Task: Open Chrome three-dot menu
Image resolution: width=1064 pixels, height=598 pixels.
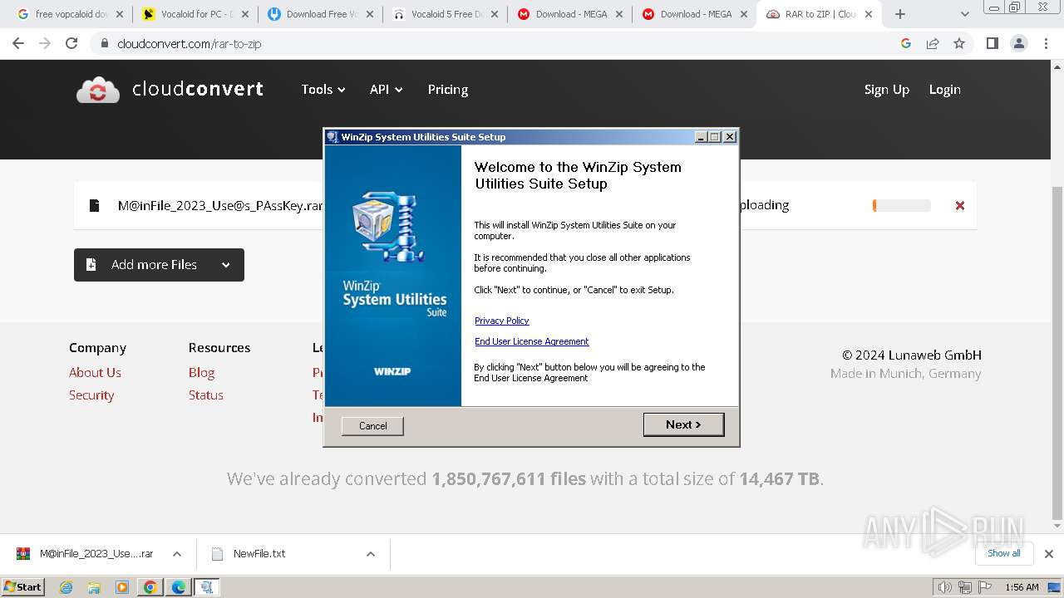Action: [1047, 43]
